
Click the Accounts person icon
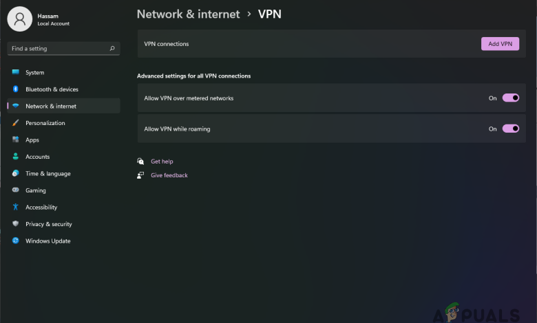(15, 157)
